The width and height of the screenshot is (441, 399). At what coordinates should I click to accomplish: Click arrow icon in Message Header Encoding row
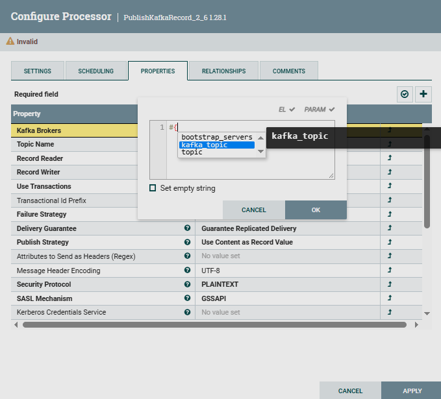390,271
